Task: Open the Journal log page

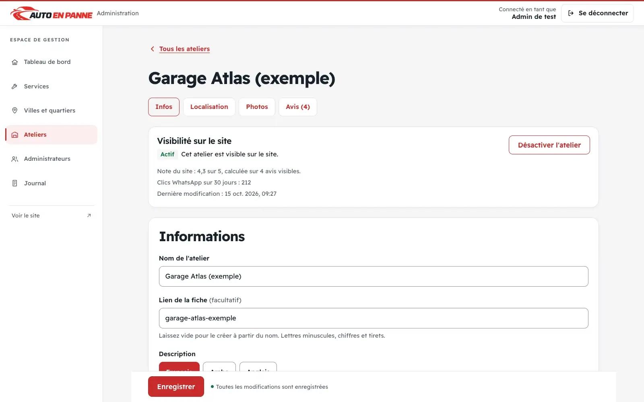Action: (x=52, y=183)
